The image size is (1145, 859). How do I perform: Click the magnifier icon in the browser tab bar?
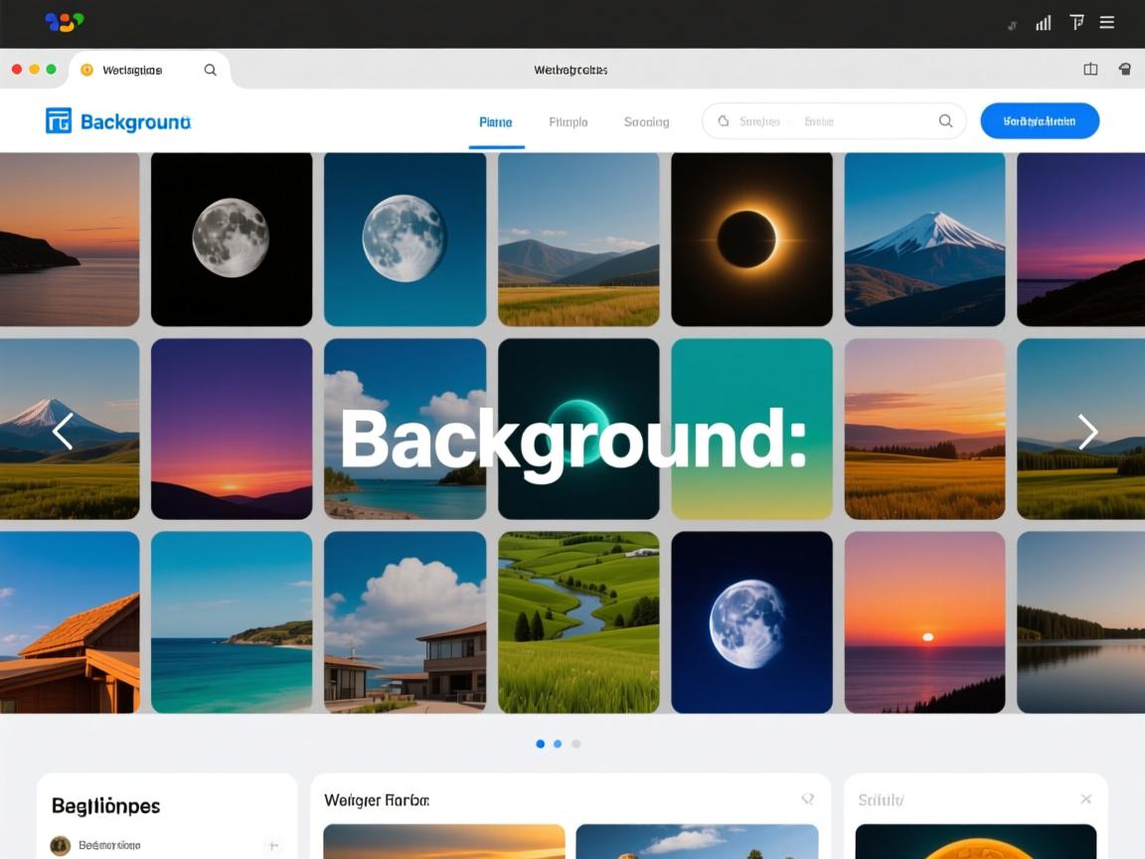(x=210, y=70)
